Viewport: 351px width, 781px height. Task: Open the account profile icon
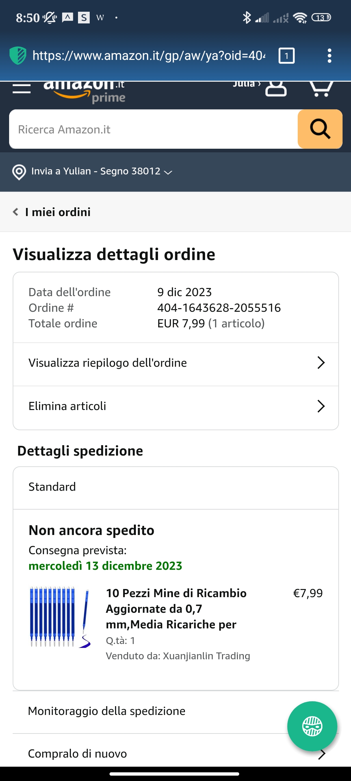276,89
